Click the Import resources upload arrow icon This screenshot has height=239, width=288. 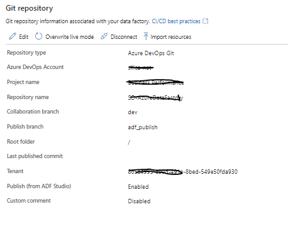(146, 36)
